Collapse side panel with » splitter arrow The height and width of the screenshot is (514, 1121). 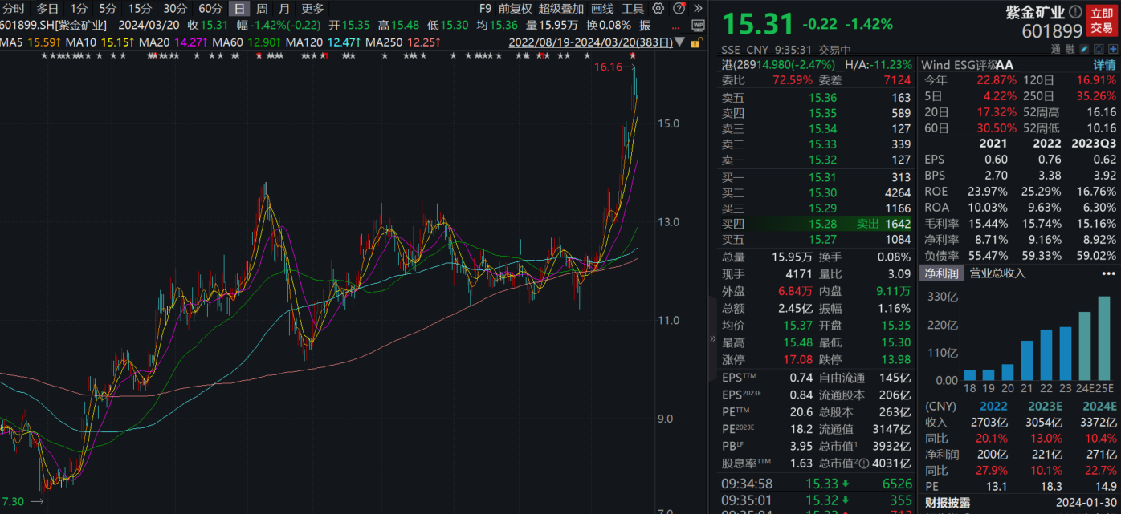712,338
